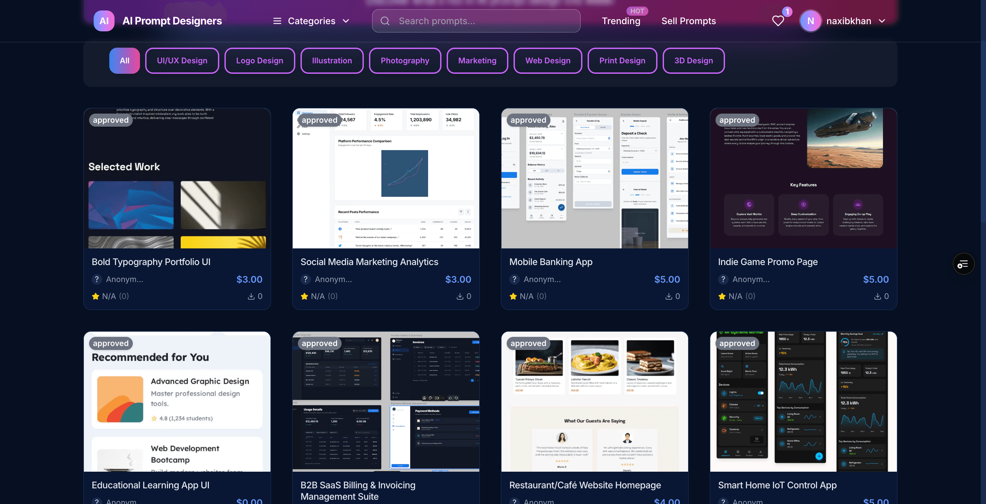Click the search magnifier icon in the search bar
Viewport: 986px width, 504px height.
(x=385, y=21)
